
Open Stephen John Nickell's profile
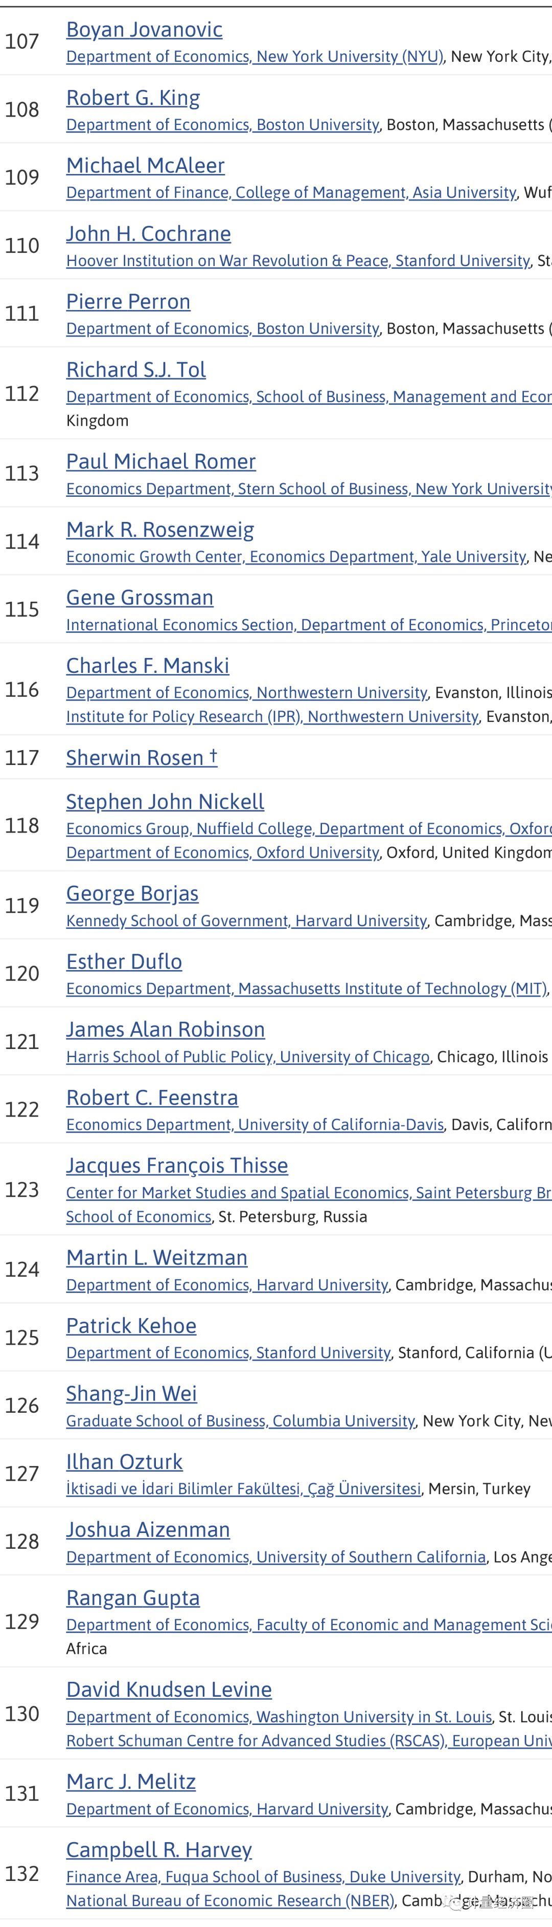coord(165,802)
